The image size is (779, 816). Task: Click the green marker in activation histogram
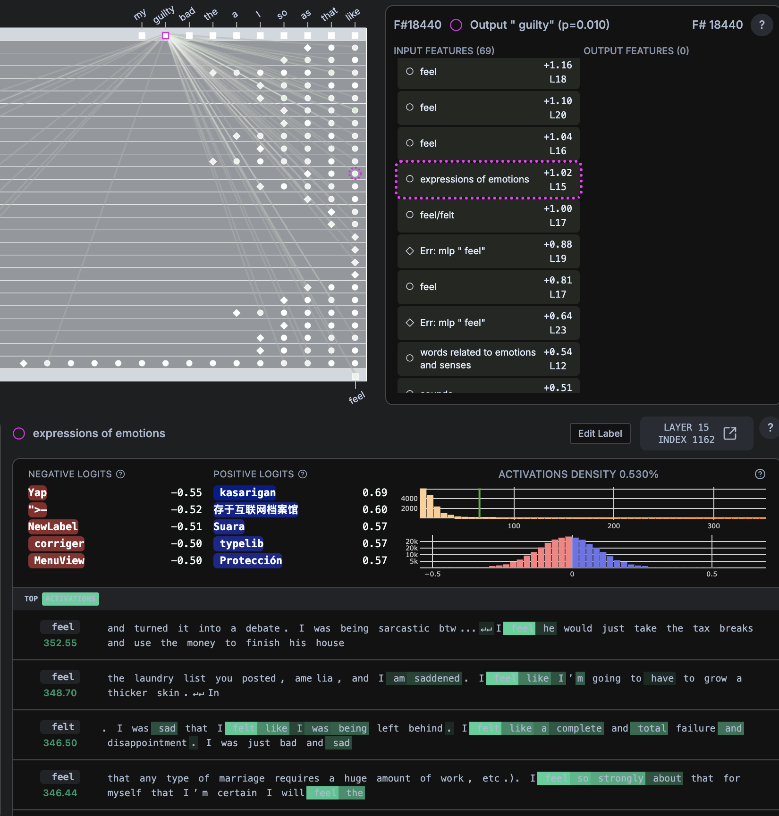coord(479,503)
